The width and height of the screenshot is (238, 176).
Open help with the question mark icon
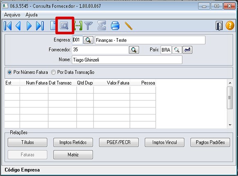pyautogui.click(x=230, y=25)
